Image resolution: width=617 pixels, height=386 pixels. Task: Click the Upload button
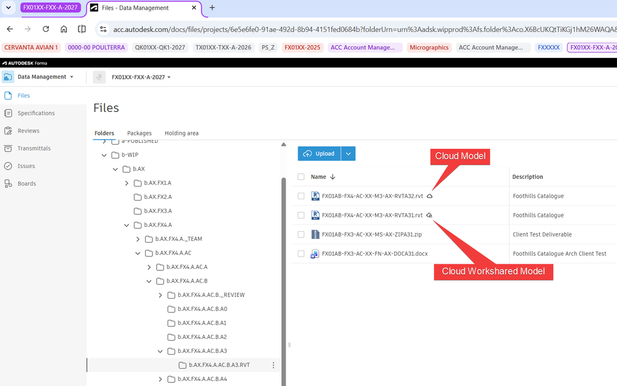(319, 154)
